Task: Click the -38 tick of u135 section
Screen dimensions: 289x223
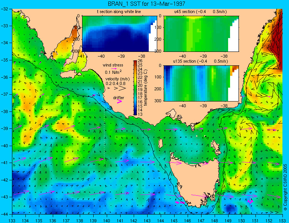Action: pos(224,106)
